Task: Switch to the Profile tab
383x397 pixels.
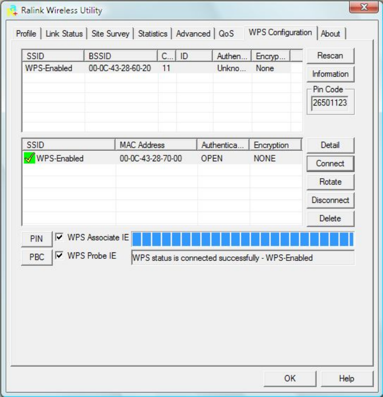Action: click(26, 34)
